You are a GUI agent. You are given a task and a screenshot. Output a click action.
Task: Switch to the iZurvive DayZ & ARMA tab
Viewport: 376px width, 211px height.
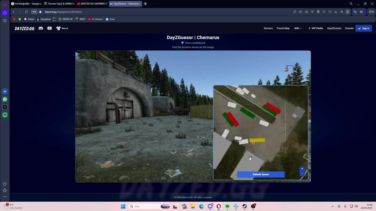[x=59, y=4]
